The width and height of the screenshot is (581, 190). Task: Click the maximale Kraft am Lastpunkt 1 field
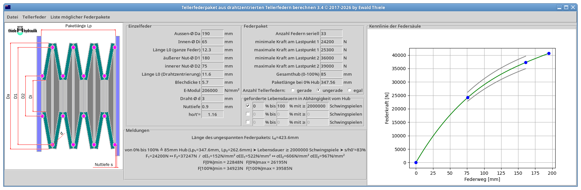[x=331, y=50]
